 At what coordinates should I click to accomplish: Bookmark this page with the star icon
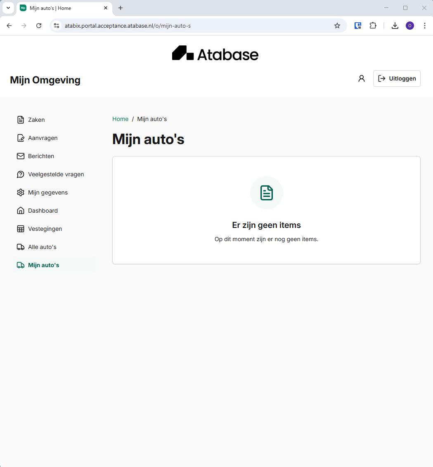point(337,26)
